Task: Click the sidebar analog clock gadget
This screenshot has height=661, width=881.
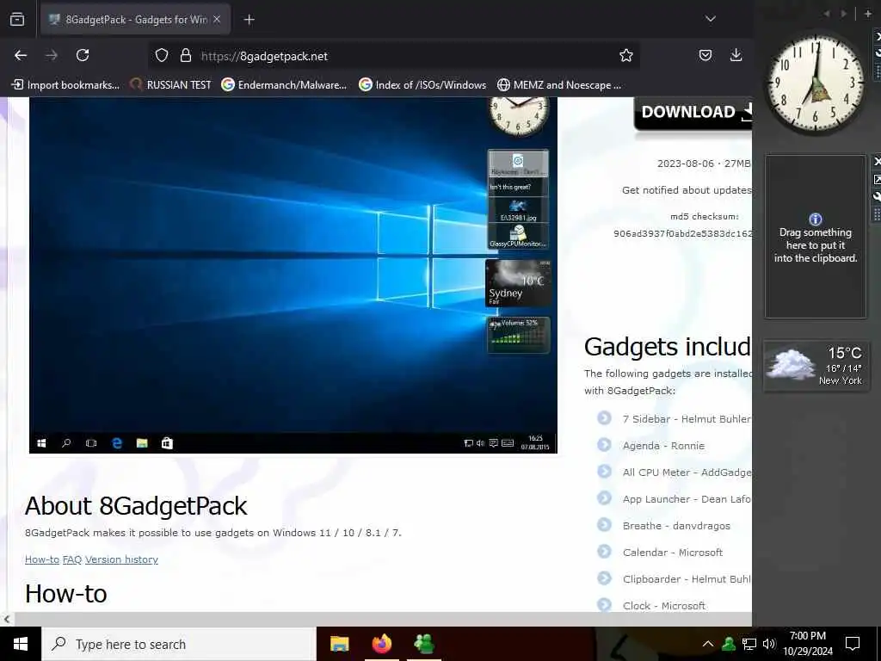Action: click(815, 84)
